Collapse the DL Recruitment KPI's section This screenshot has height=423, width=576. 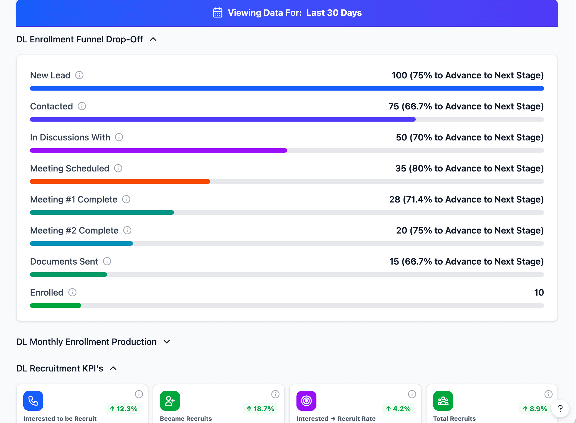click(113, 368)
